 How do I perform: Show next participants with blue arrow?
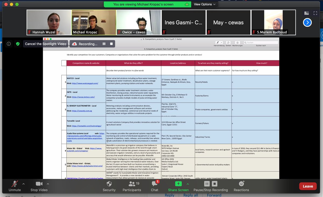click(307, 22)
